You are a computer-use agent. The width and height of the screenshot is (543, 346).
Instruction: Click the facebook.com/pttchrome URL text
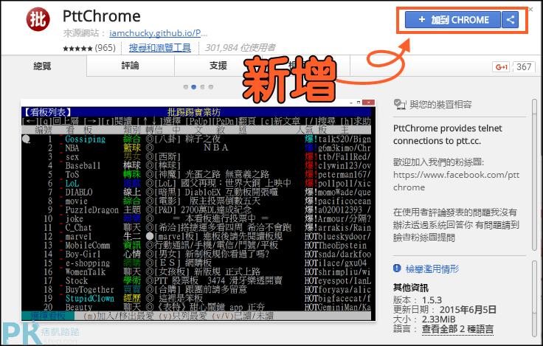(456, 181)
